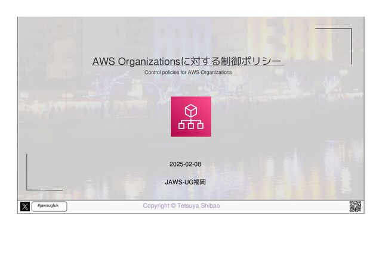
Task: Click the text 'JAWS-UG福岡'
Action: coord(186,182)
